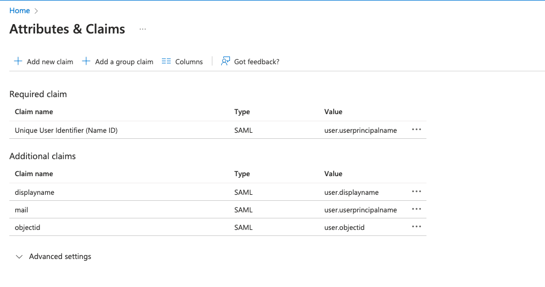Select the Unique User Identifier (Name ID) claim
Image resolution: width=545 pixels, height=287 pixels.
(66, 130)
